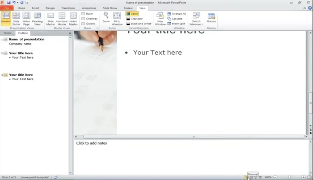Click the Arrange All button

[x=177, y=14]
